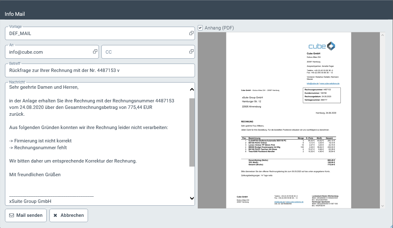Open the selection dialog icon for CC

point(191,51)
